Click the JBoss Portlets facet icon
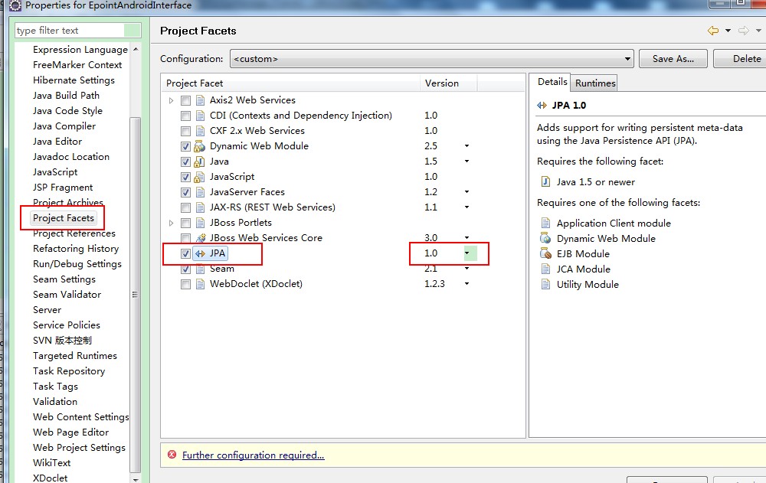Screen dimensions: 766x483 point(200,223)
